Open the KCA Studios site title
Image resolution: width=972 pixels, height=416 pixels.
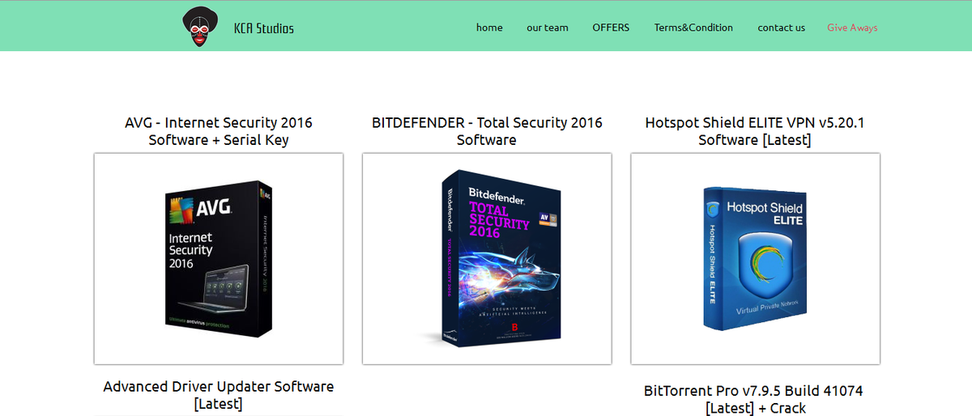pos(264,28)
